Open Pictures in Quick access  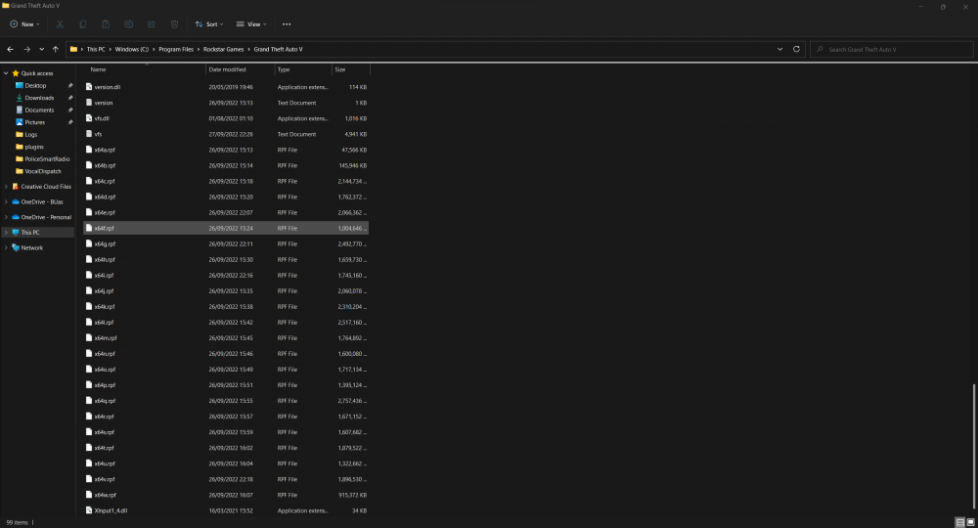(x=35, y=122)
